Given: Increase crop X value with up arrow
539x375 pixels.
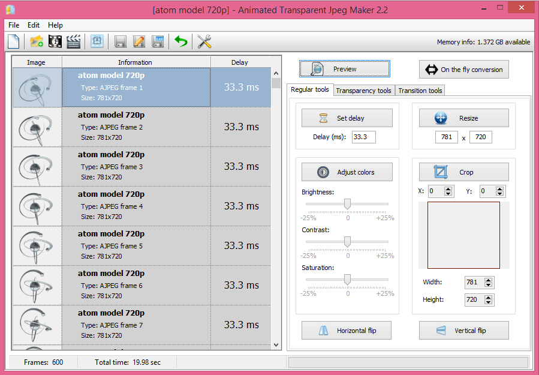Looking at the screenshot, I should click(x=448, y=188).
